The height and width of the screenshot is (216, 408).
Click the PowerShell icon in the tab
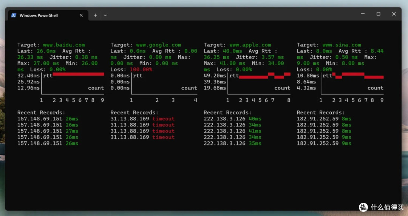click(14, 15)
